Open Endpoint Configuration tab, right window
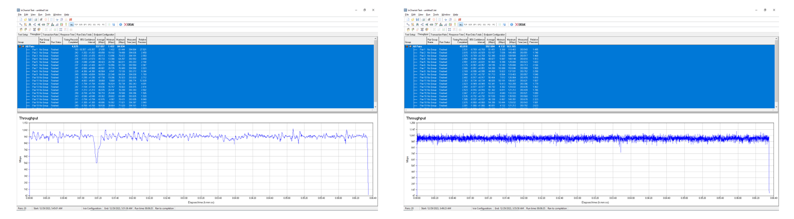794x219 pixels. point(495,34)
